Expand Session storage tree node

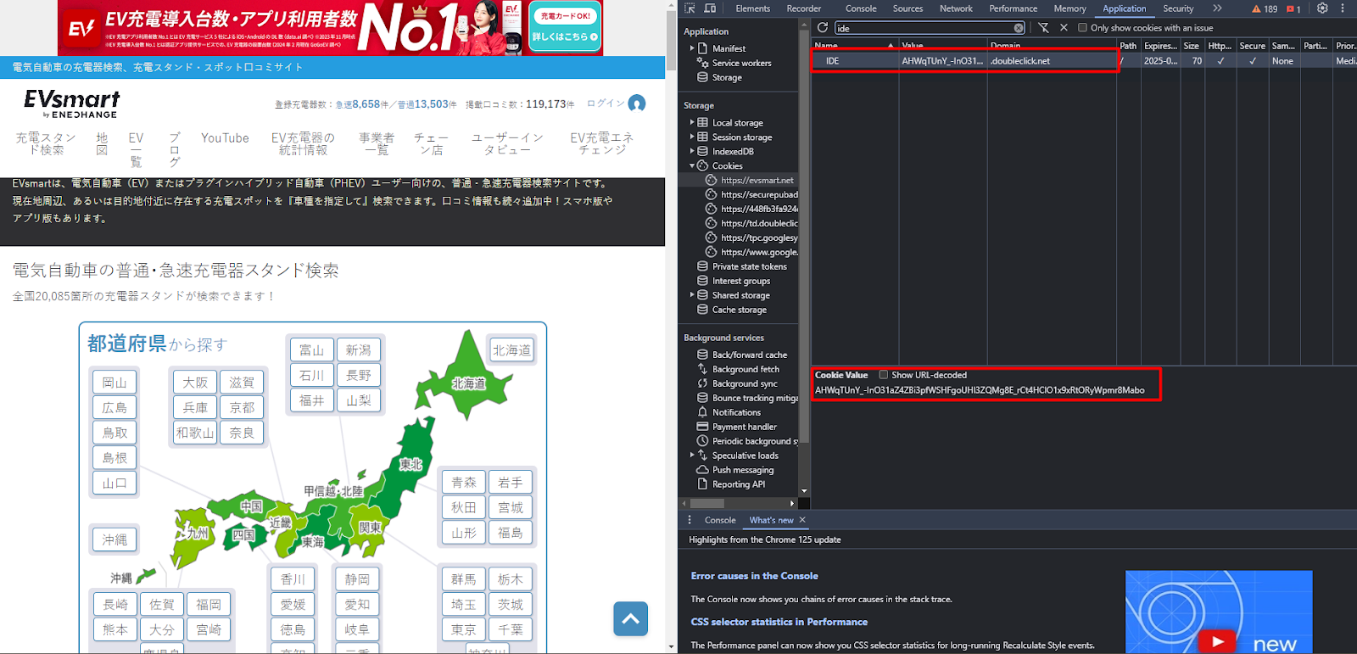coord(692,137)
